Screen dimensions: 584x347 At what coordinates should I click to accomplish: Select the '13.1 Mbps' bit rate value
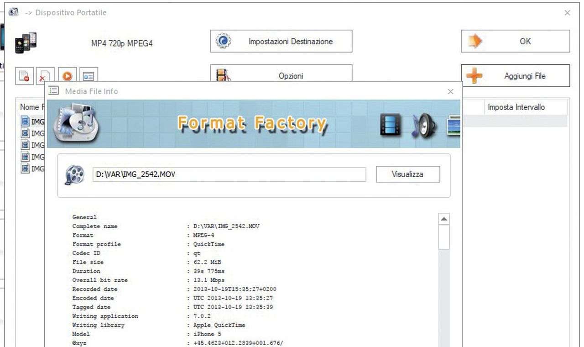point(209,280)
